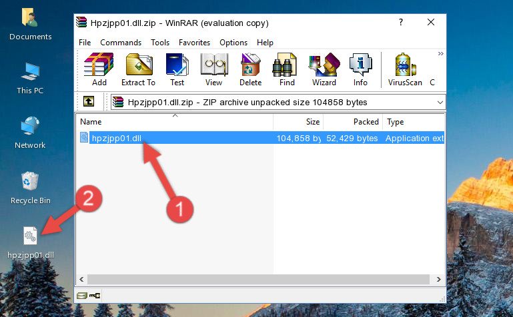Open the Help menu
The width and height of the screenshot is (513, 317).
265,43
